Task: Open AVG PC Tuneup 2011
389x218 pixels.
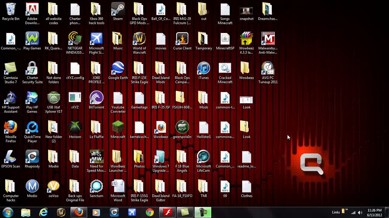Action: 268,73
